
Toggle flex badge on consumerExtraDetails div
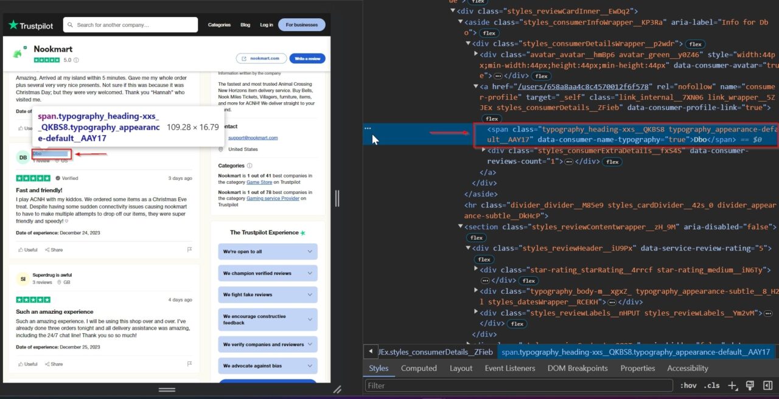[612, 162]
